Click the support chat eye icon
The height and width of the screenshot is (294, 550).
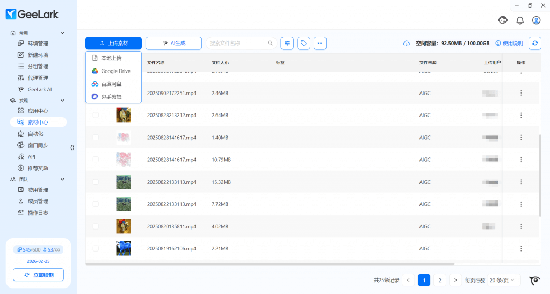[x=534, y=280]
